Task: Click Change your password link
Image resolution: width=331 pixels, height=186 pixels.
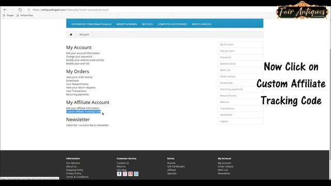Action: 79,56
